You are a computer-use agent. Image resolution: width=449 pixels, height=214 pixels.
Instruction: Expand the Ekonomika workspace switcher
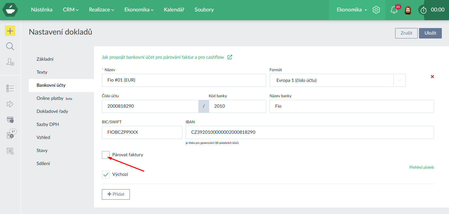coord(352,10)
